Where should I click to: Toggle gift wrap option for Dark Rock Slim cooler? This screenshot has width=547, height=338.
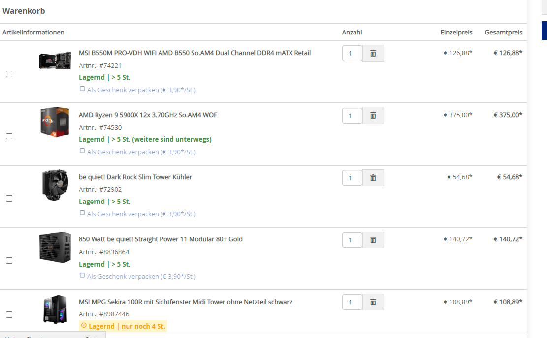[82, 213]
